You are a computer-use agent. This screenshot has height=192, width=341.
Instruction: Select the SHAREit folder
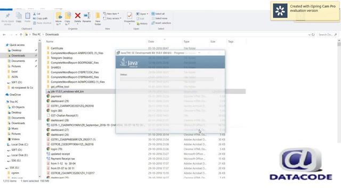(55, 68)
